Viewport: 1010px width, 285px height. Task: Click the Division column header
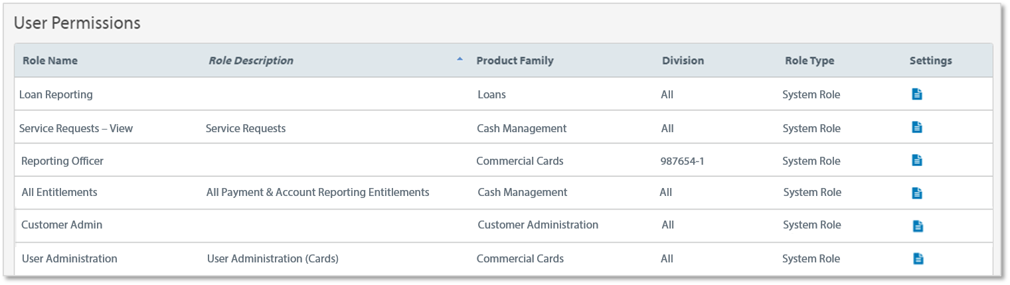pos(683,60)
